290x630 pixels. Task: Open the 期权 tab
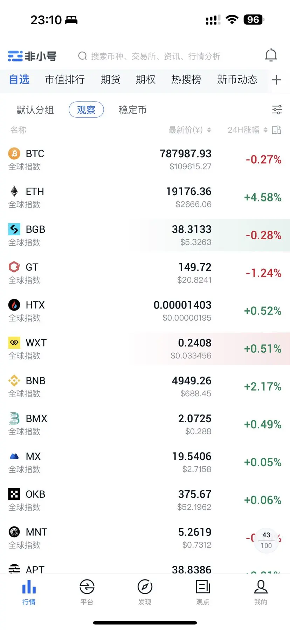[145, 80]
